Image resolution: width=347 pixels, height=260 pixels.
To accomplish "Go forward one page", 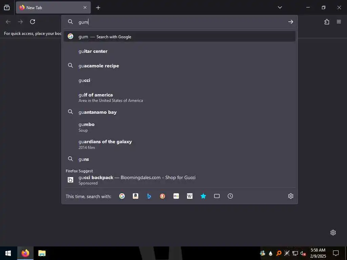I will [20, 22].
